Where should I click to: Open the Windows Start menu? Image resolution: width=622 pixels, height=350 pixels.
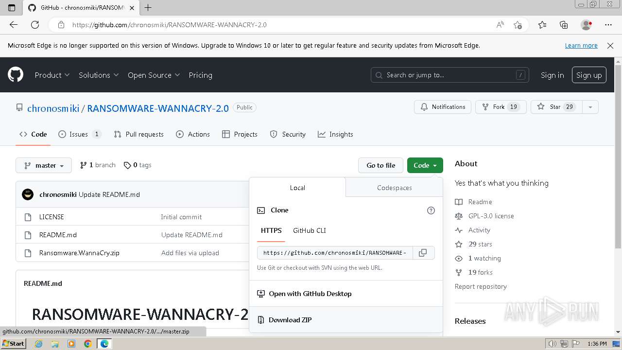(13, 344)
